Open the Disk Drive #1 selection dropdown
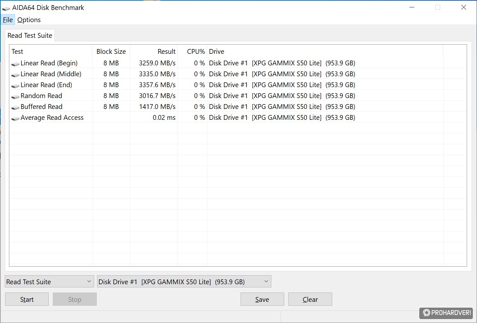The image size is (477, 323). [184, 282]
